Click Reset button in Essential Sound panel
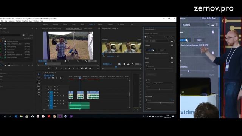Viewport: 242px width, 136px height. tap(162, 50)
